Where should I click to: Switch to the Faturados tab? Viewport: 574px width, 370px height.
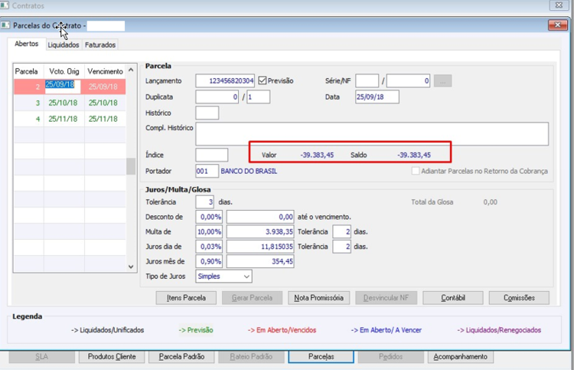click(100, 44)
